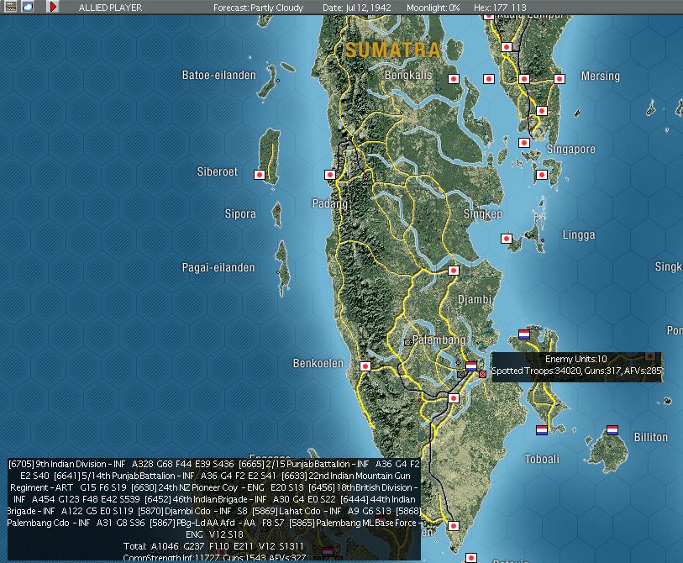
Task: Click the Lingga map label
Action: [579, 235]
